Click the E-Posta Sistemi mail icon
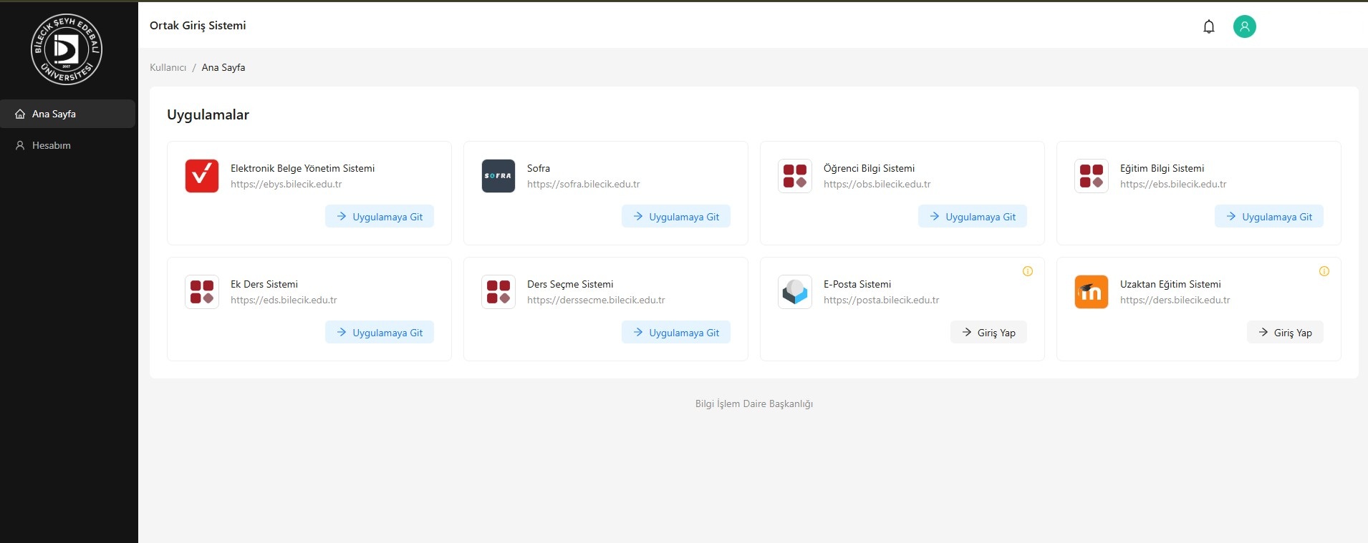1368x543 pixels. pyautogui.click(x=795, y=292)
